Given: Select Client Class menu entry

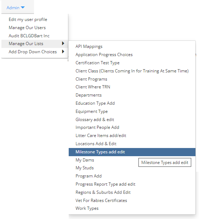Looking at the screenshot, I should coord(132,71).
